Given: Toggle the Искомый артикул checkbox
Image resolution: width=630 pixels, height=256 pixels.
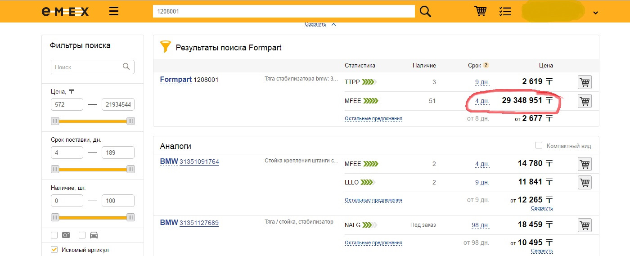Looking at the screenshot, I should [54, 250].
